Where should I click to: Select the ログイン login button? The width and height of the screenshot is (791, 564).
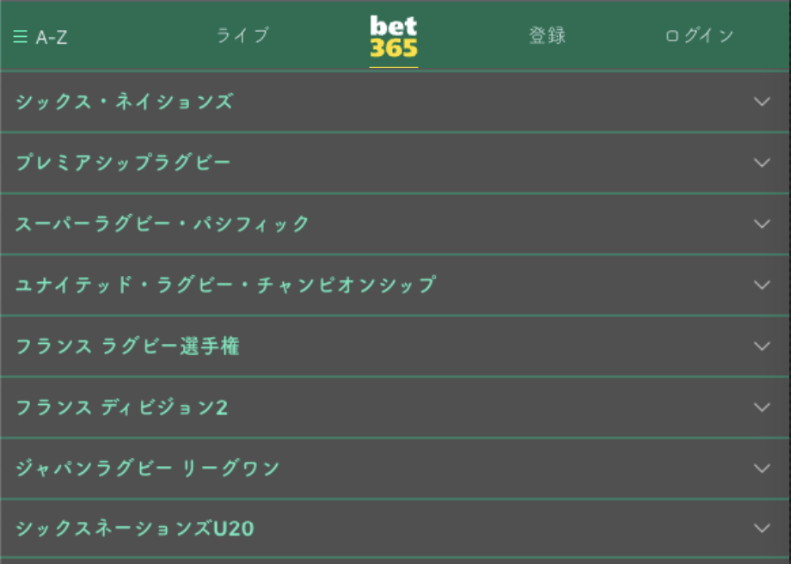click(x=699, y=36)
